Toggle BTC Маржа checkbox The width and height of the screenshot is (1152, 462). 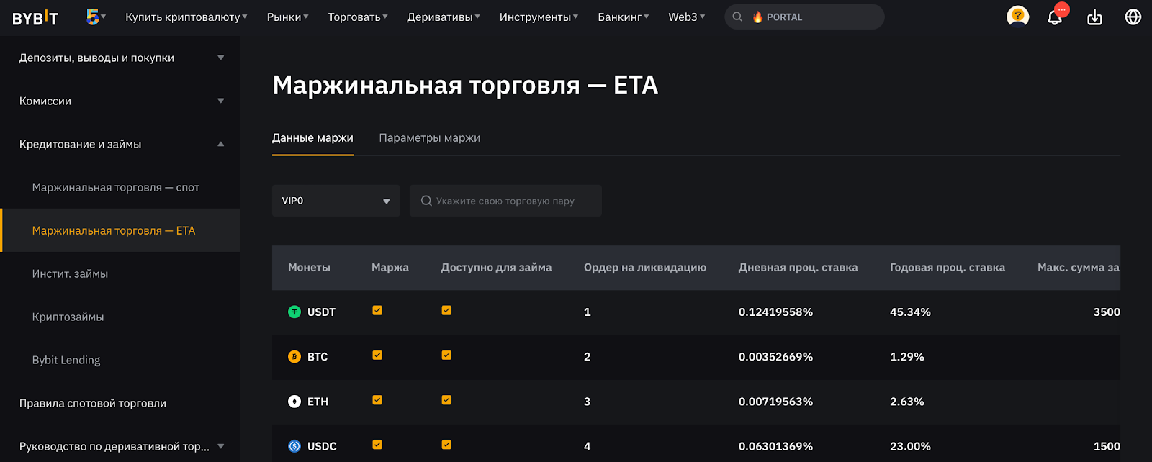coord(377,355)
